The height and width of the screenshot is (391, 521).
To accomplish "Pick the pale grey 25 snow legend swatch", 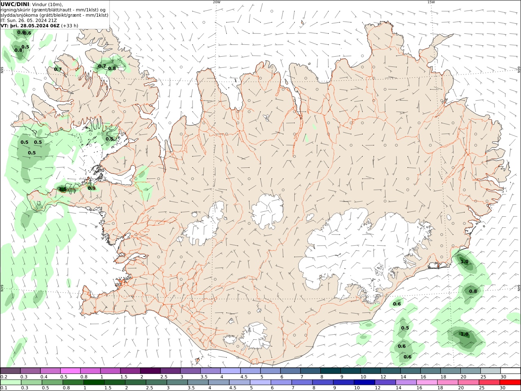I will tap(490, 371).
